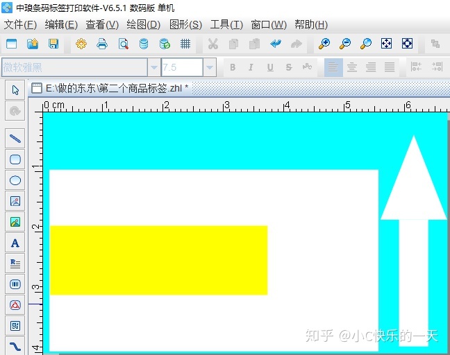This screenshot has width=450, height=355.
Task: Click the font size 7.5 field
Action: pos(182,67)
